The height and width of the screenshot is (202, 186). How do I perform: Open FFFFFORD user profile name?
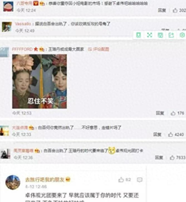[22, 49]
